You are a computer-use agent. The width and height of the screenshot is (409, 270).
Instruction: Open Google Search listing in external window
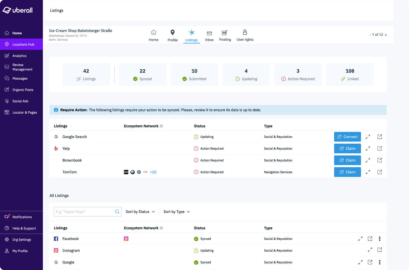(x=379, y=137)
